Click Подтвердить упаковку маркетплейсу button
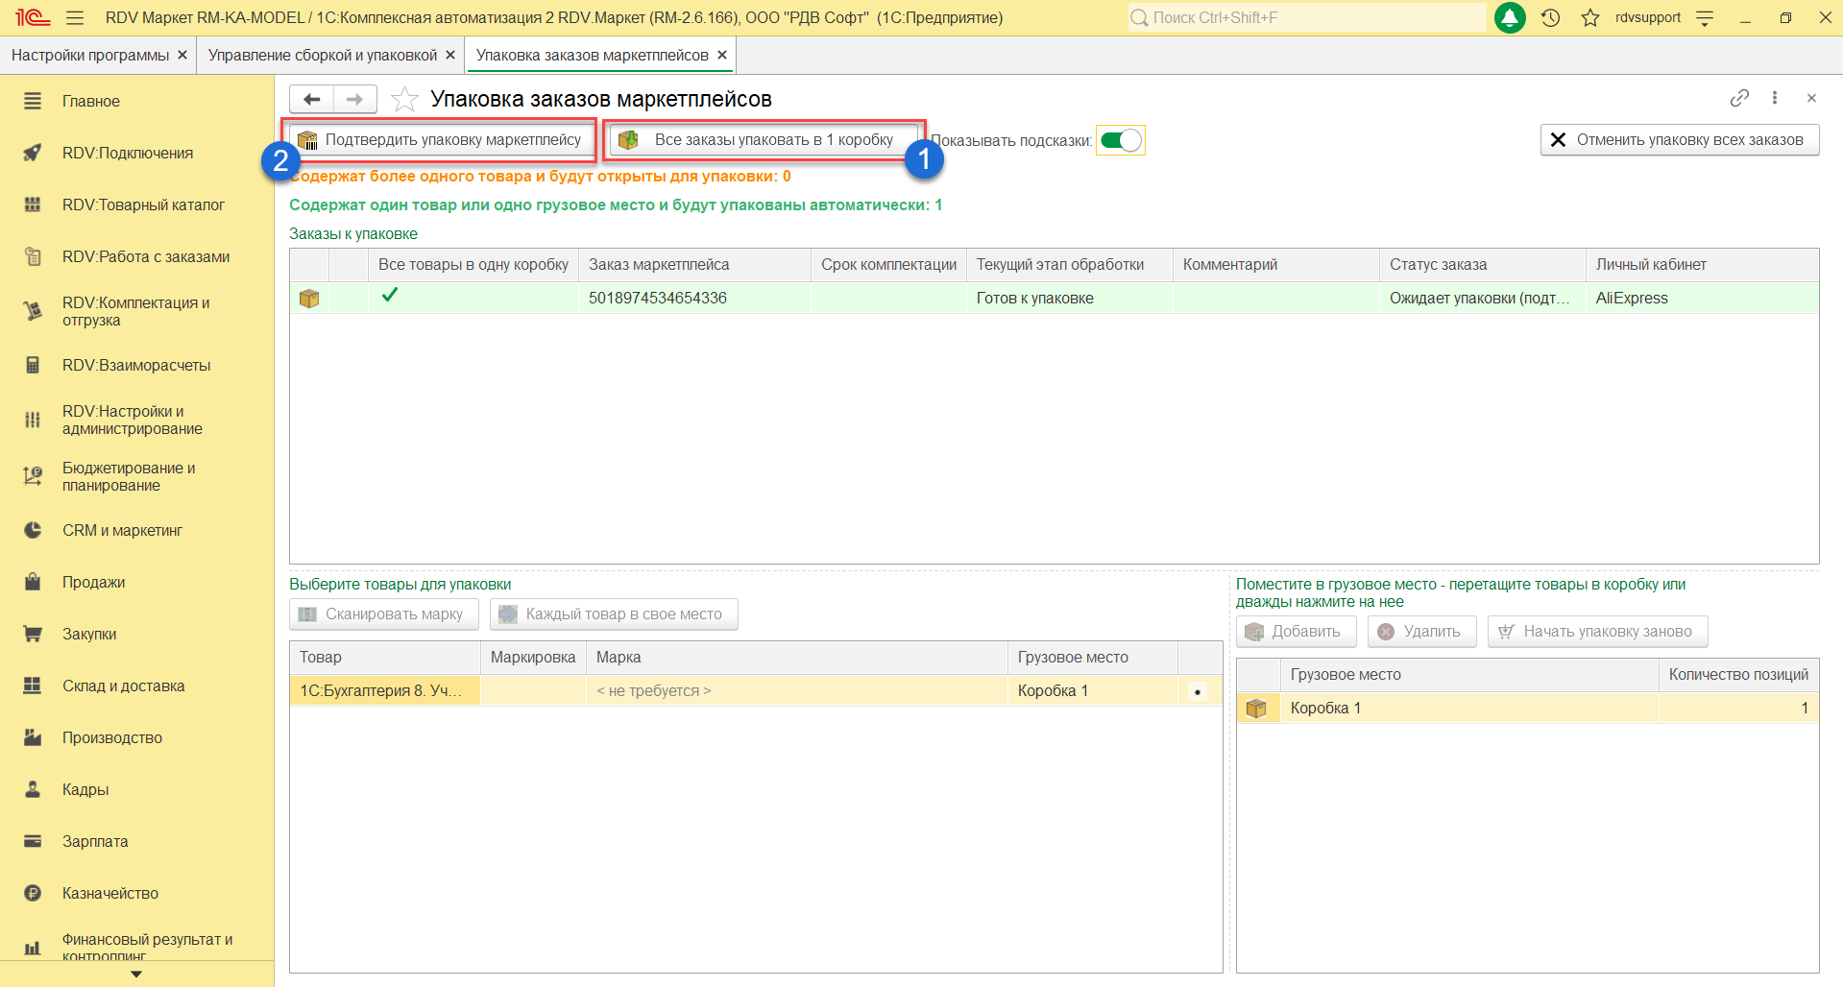Viewport: 1843px width, 987px height. tap(441, 140)
